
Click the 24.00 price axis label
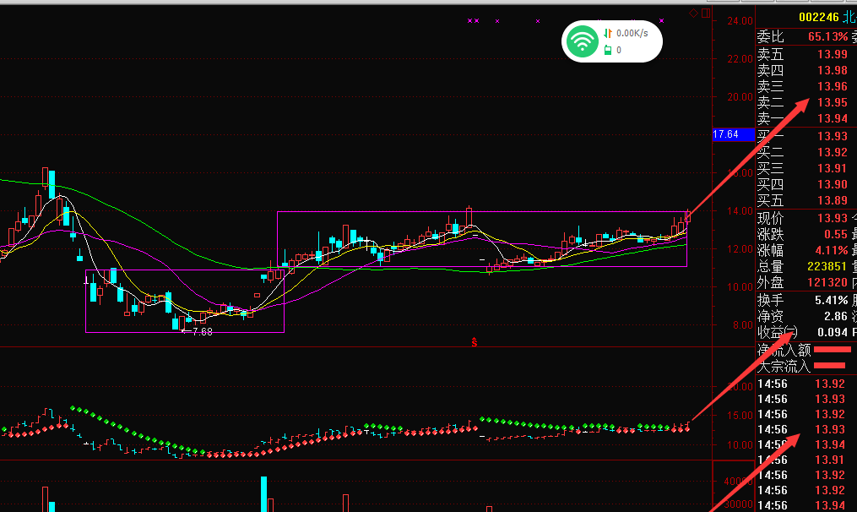point(740,21)
